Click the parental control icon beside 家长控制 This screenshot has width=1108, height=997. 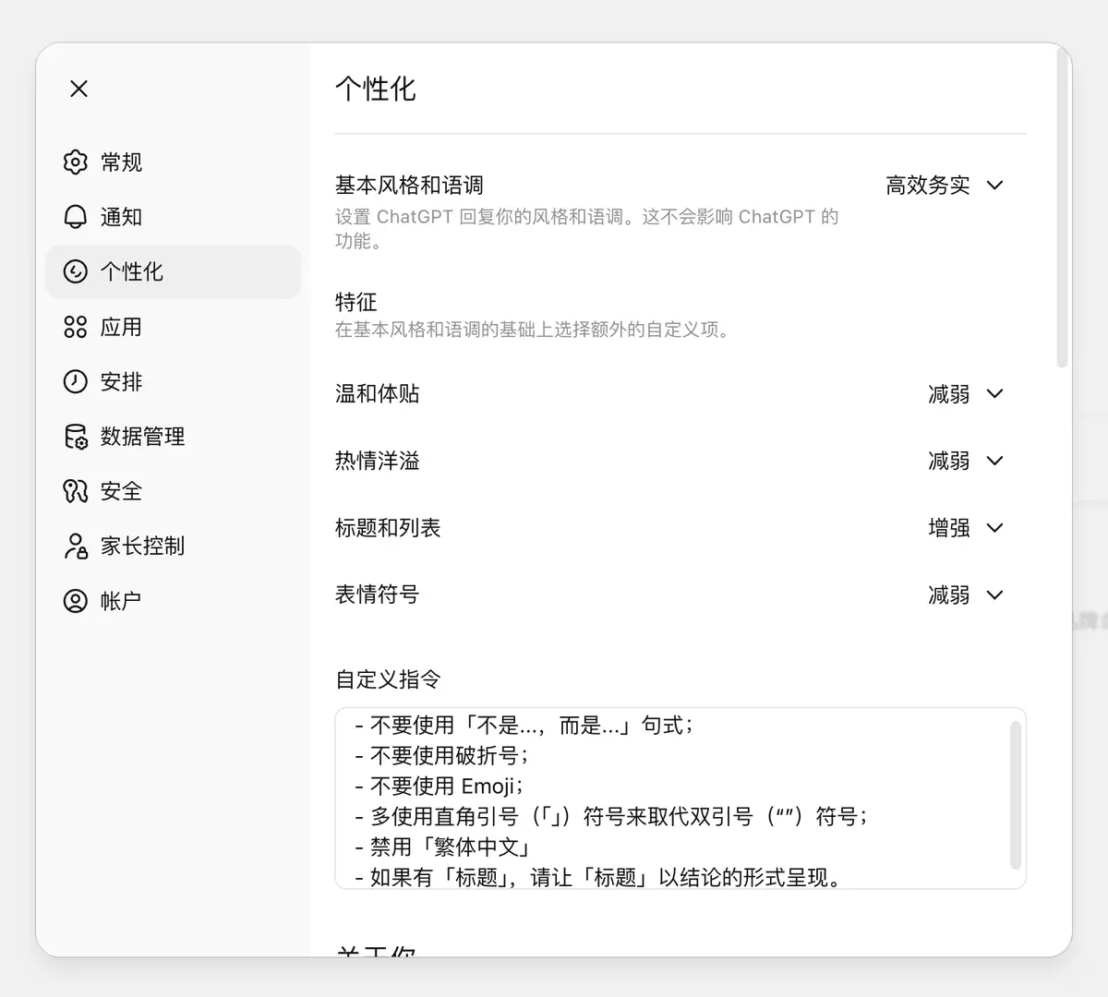[x=75, y=546]
